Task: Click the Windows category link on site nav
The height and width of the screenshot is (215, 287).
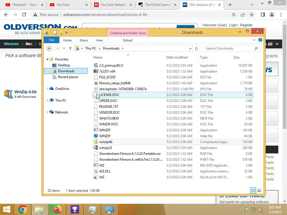Action: point(11,44)
